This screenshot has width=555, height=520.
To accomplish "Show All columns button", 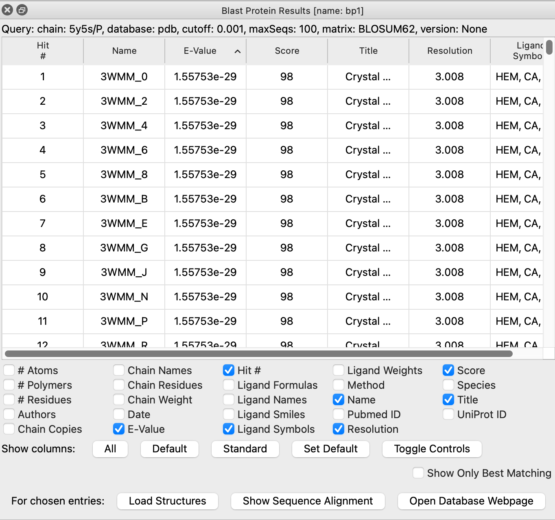I will (x=110, y=449).
